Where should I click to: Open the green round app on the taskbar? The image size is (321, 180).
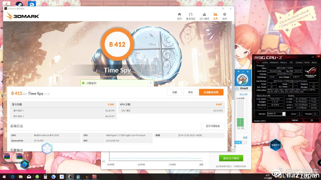(x=37, y=177)
